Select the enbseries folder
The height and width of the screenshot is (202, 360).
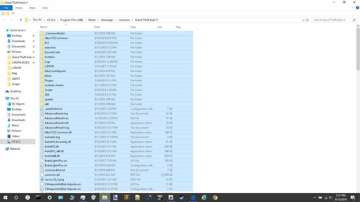point(116,48)
